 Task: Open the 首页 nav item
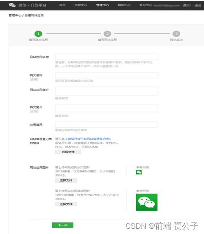[x=62, y=5]
